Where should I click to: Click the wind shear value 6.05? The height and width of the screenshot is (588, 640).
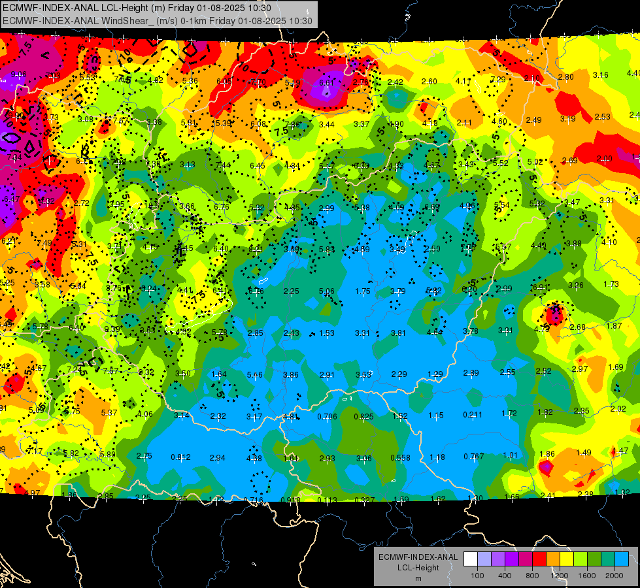[224, 82]
